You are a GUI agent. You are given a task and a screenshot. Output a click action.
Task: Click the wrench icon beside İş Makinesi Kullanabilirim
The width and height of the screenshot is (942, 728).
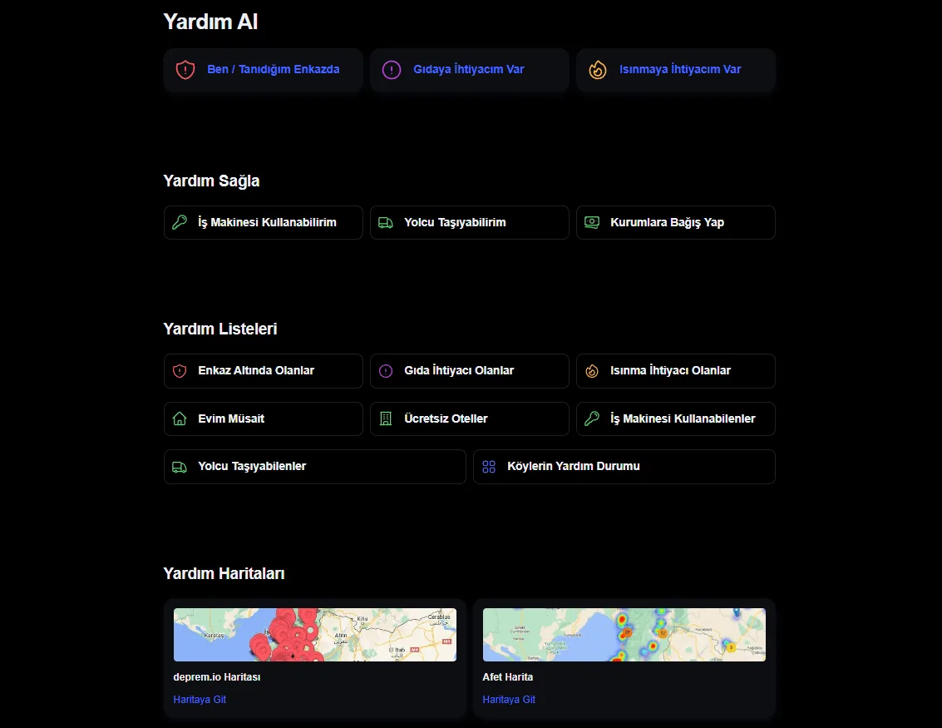180,222
